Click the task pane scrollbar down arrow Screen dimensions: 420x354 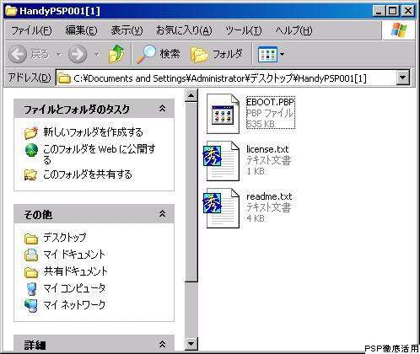click(191, 343)
